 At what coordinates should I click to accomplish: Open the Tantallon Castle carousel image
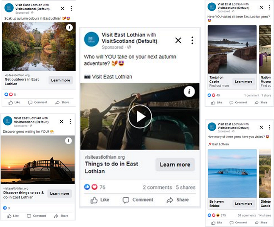(232, 49)
